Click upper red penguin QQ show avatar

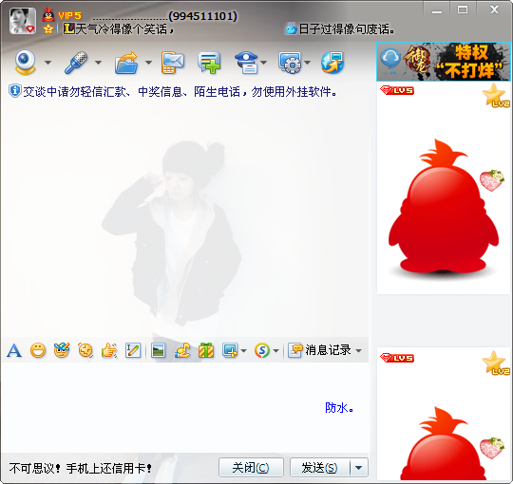pos(444,209)
